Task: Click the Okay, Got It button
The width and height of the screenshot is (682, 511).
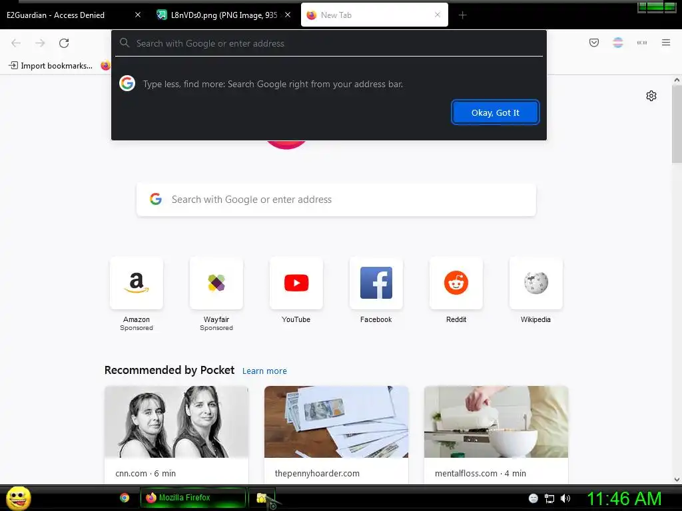Action: point(495,112)
